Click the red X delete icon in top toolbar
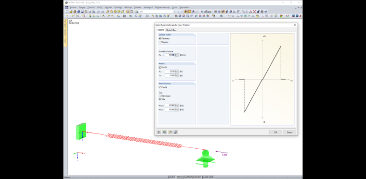 coord(254,12)
